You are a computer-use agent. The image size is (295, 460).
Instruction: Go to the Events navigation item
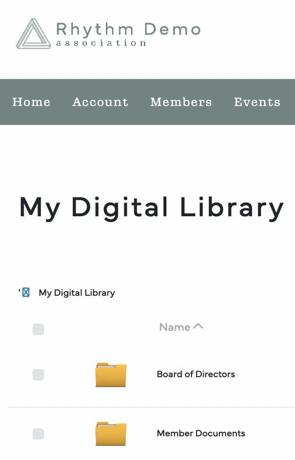[x=257, y=102]
